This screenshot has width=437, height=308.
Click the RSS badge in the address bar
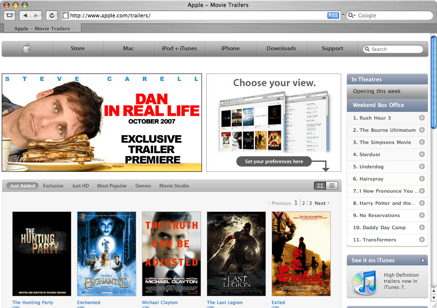pos(333,16)
